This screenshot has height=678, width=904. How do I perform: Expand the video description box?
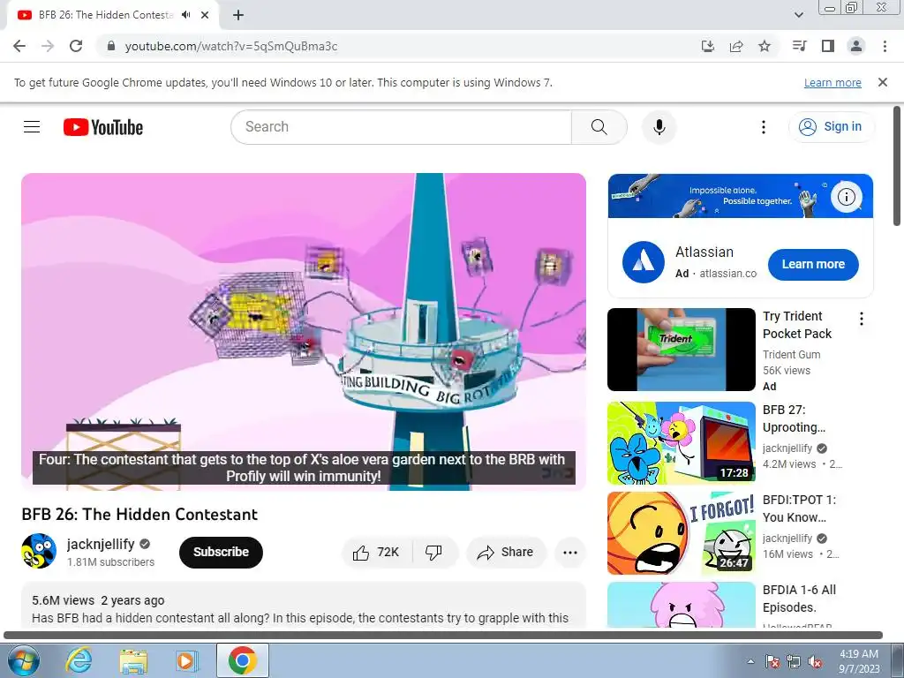click(304, 606)
